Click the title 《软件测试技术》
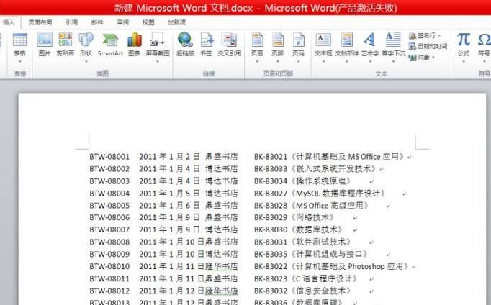The height and width of the screenshot is (305, 491). click(320, 242)
